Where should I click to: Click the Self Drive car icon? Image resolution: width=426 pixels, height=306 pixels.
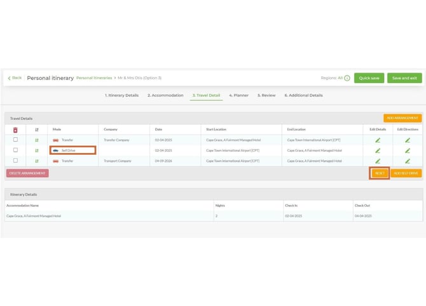coord(56,150)
